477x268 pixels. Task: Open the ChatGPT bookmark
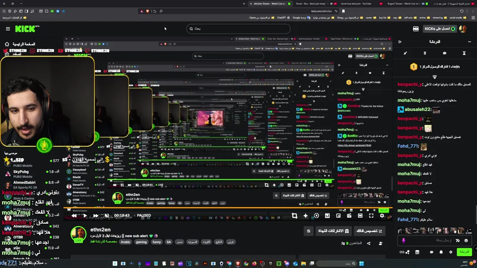click(x=284, y=17)
